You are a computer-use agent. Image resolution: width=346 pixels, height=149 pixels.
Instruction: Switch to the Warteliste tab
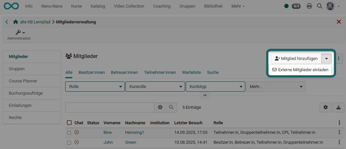[191, 72]
